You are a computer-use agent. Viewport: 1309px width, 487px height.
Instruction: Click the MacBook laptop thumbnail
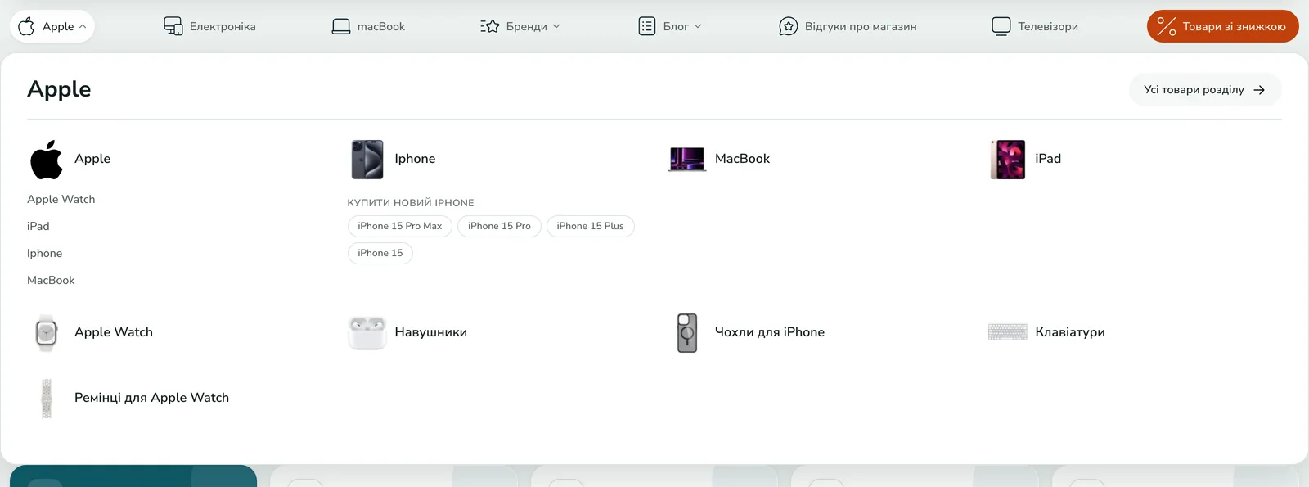[687, 159]
